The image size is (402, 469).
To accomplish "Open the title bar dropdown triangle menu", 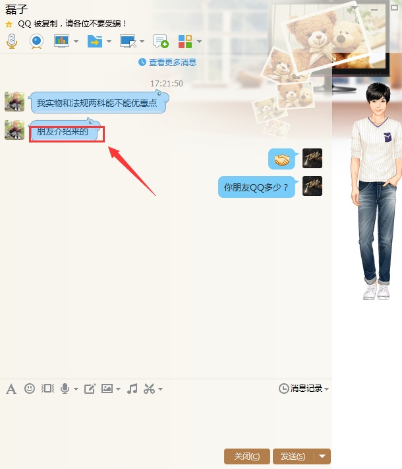I will coord(355,7).
